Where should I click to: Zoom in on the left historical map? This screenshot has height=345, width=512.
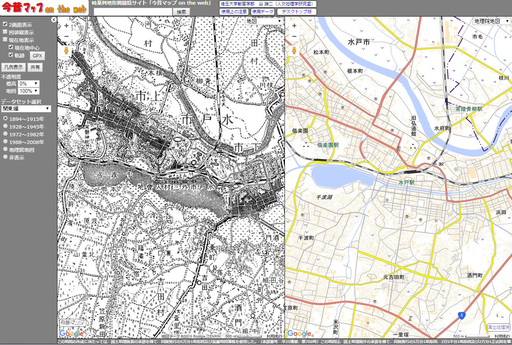point(66,26)
